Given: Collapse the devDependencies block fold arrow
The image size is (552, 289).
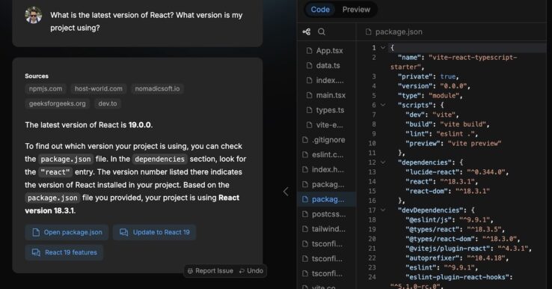Looking at the screenshot, I should [x=383, y=210].
